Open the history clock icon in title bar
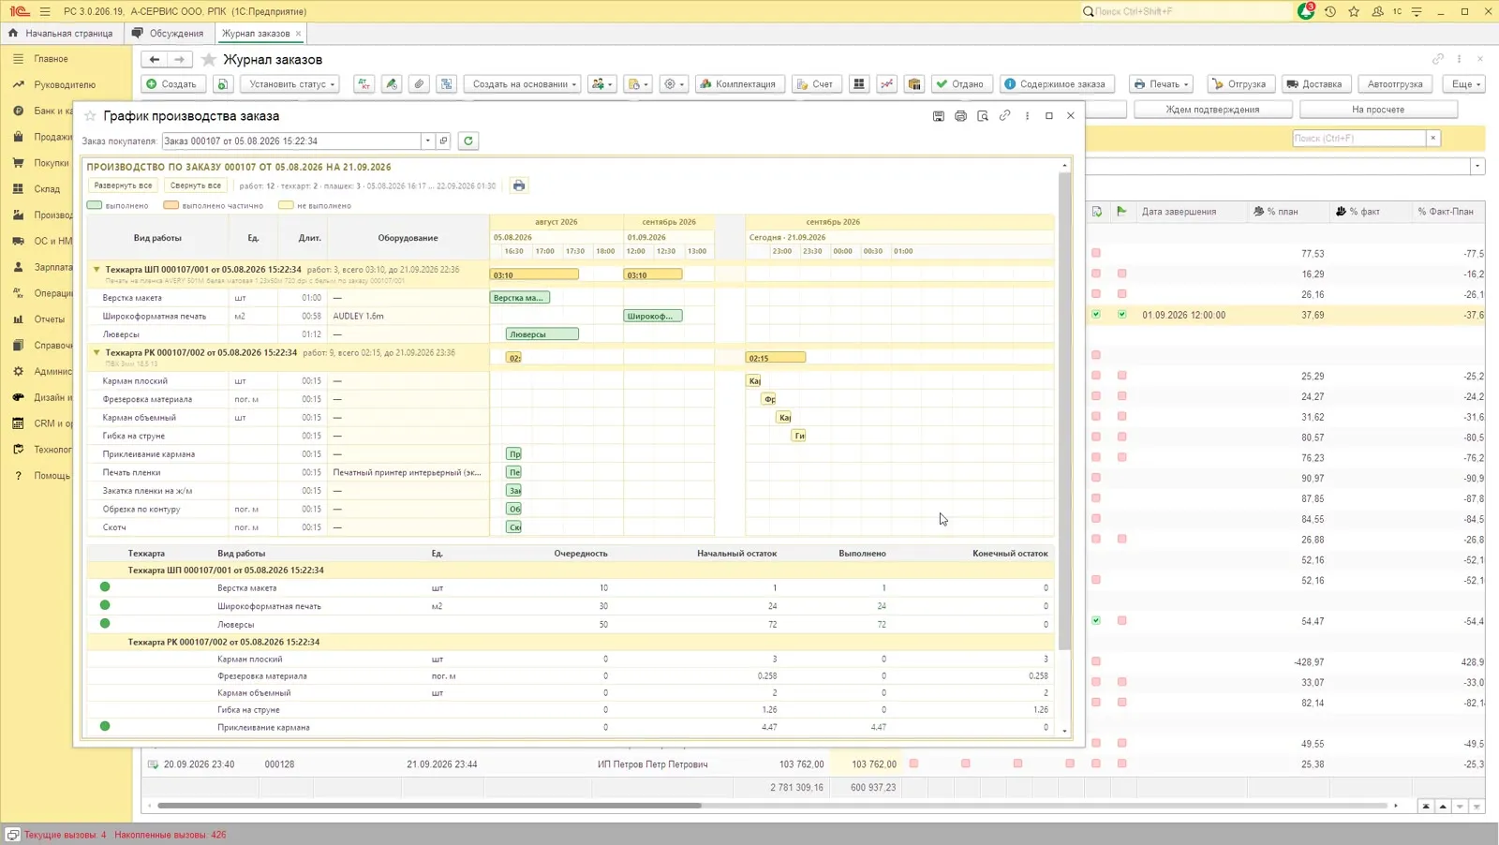 (1329, 11)
